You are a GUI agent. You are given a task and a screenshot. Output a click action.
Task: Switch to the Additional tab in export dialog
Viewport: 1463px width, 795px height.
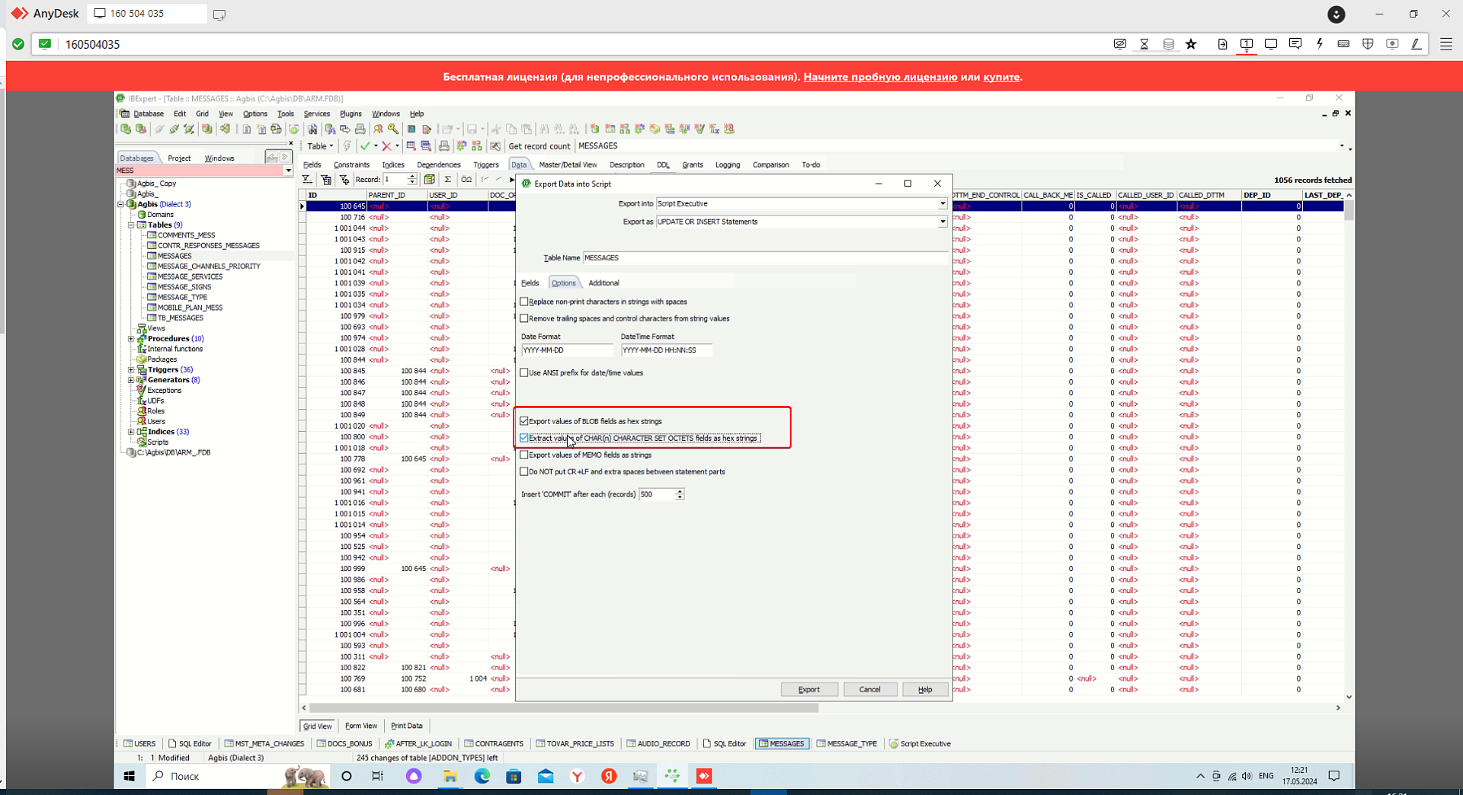point(603,283)
